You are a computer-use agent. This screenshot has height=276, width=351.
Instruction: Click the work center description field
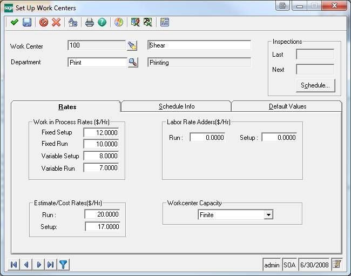pyautogui.click(x=199, y=46)
